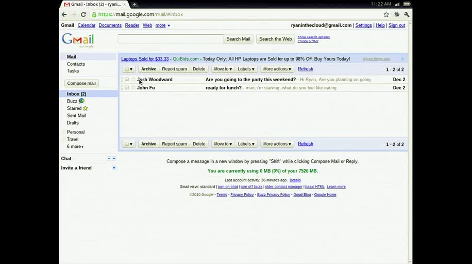The width and height of the screenshot is (472, 264).
Task: Star the John Fu message
Action: 133,88
